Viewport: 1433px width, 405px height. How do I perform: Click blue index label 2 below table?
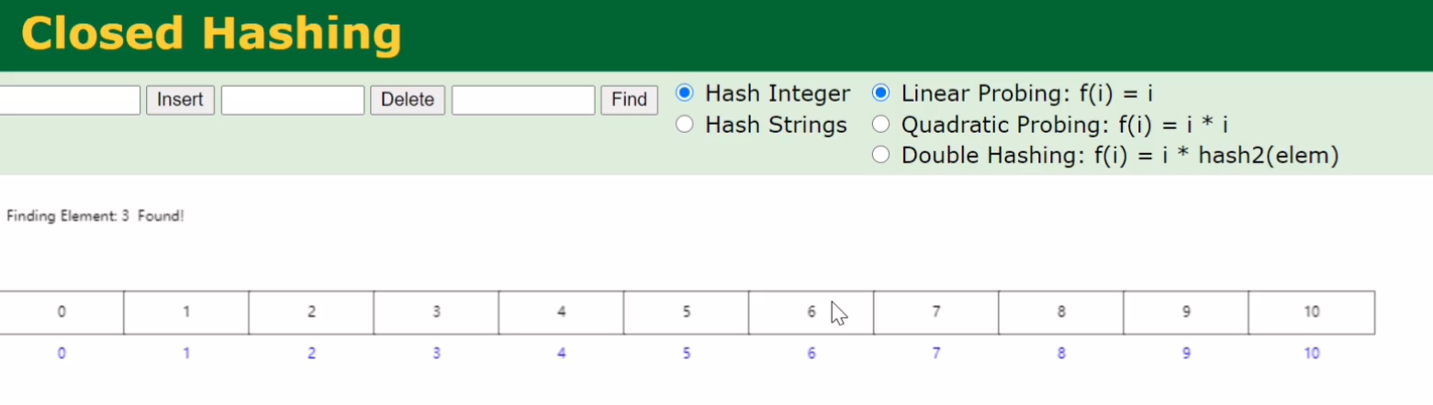[311, 354]
